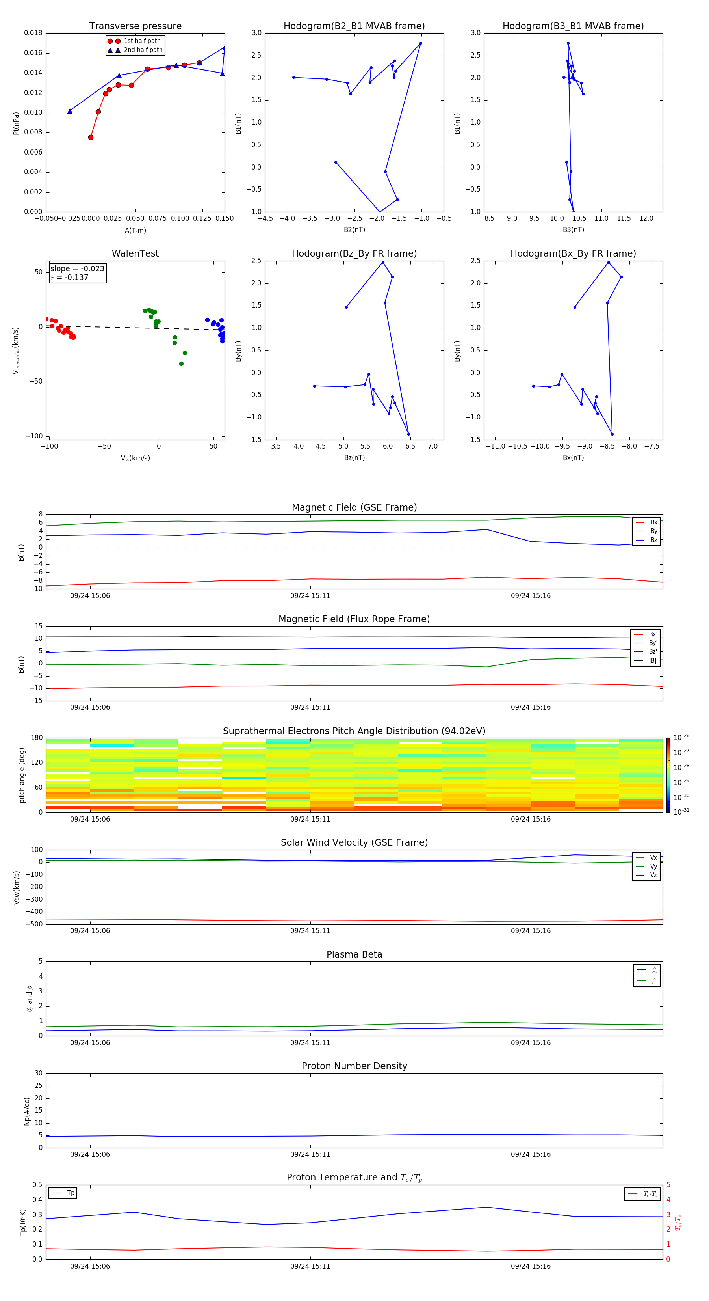Click 'Bx' in GSE magnetic field legend

(x=647, y=522)
